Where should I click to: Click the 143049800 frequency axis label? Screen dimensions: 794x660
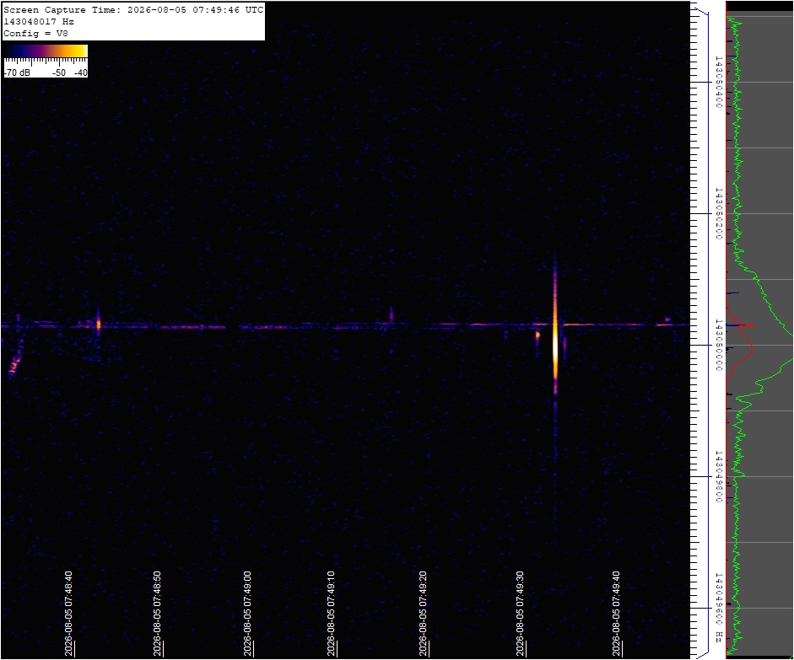(718, 476)
